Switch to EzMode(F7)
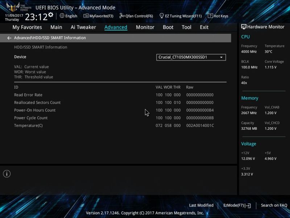290x218 pixels. click(233, 205)
